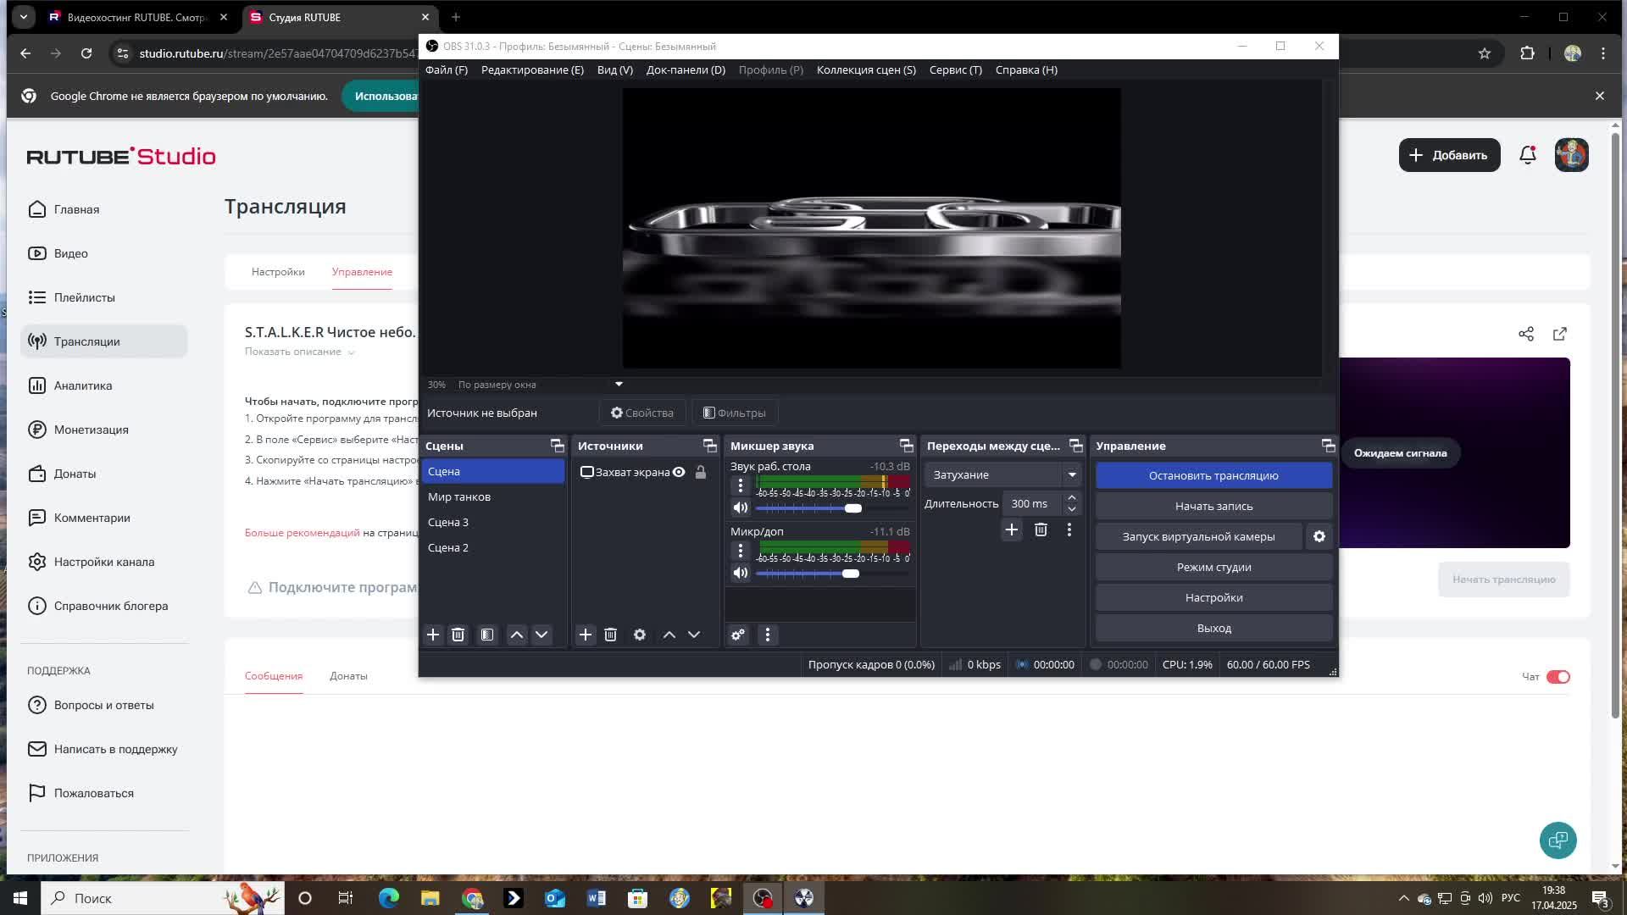Toggle lock on Захват экрана source
The height and width of the screenshot is (915, 1627).
click(701, 472)
